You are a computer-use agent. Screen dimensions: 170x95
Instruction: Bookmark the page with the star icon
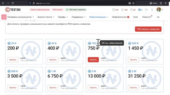133,3
